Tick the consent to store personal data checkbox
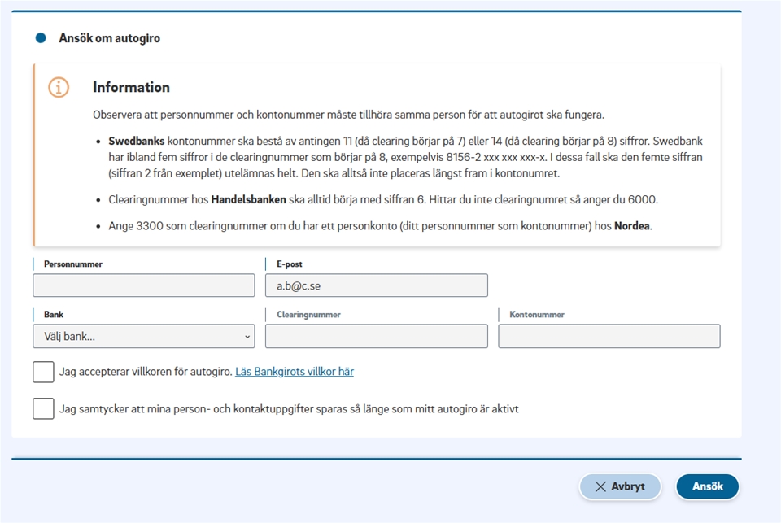The image size is (781, 523). (44, 408)
